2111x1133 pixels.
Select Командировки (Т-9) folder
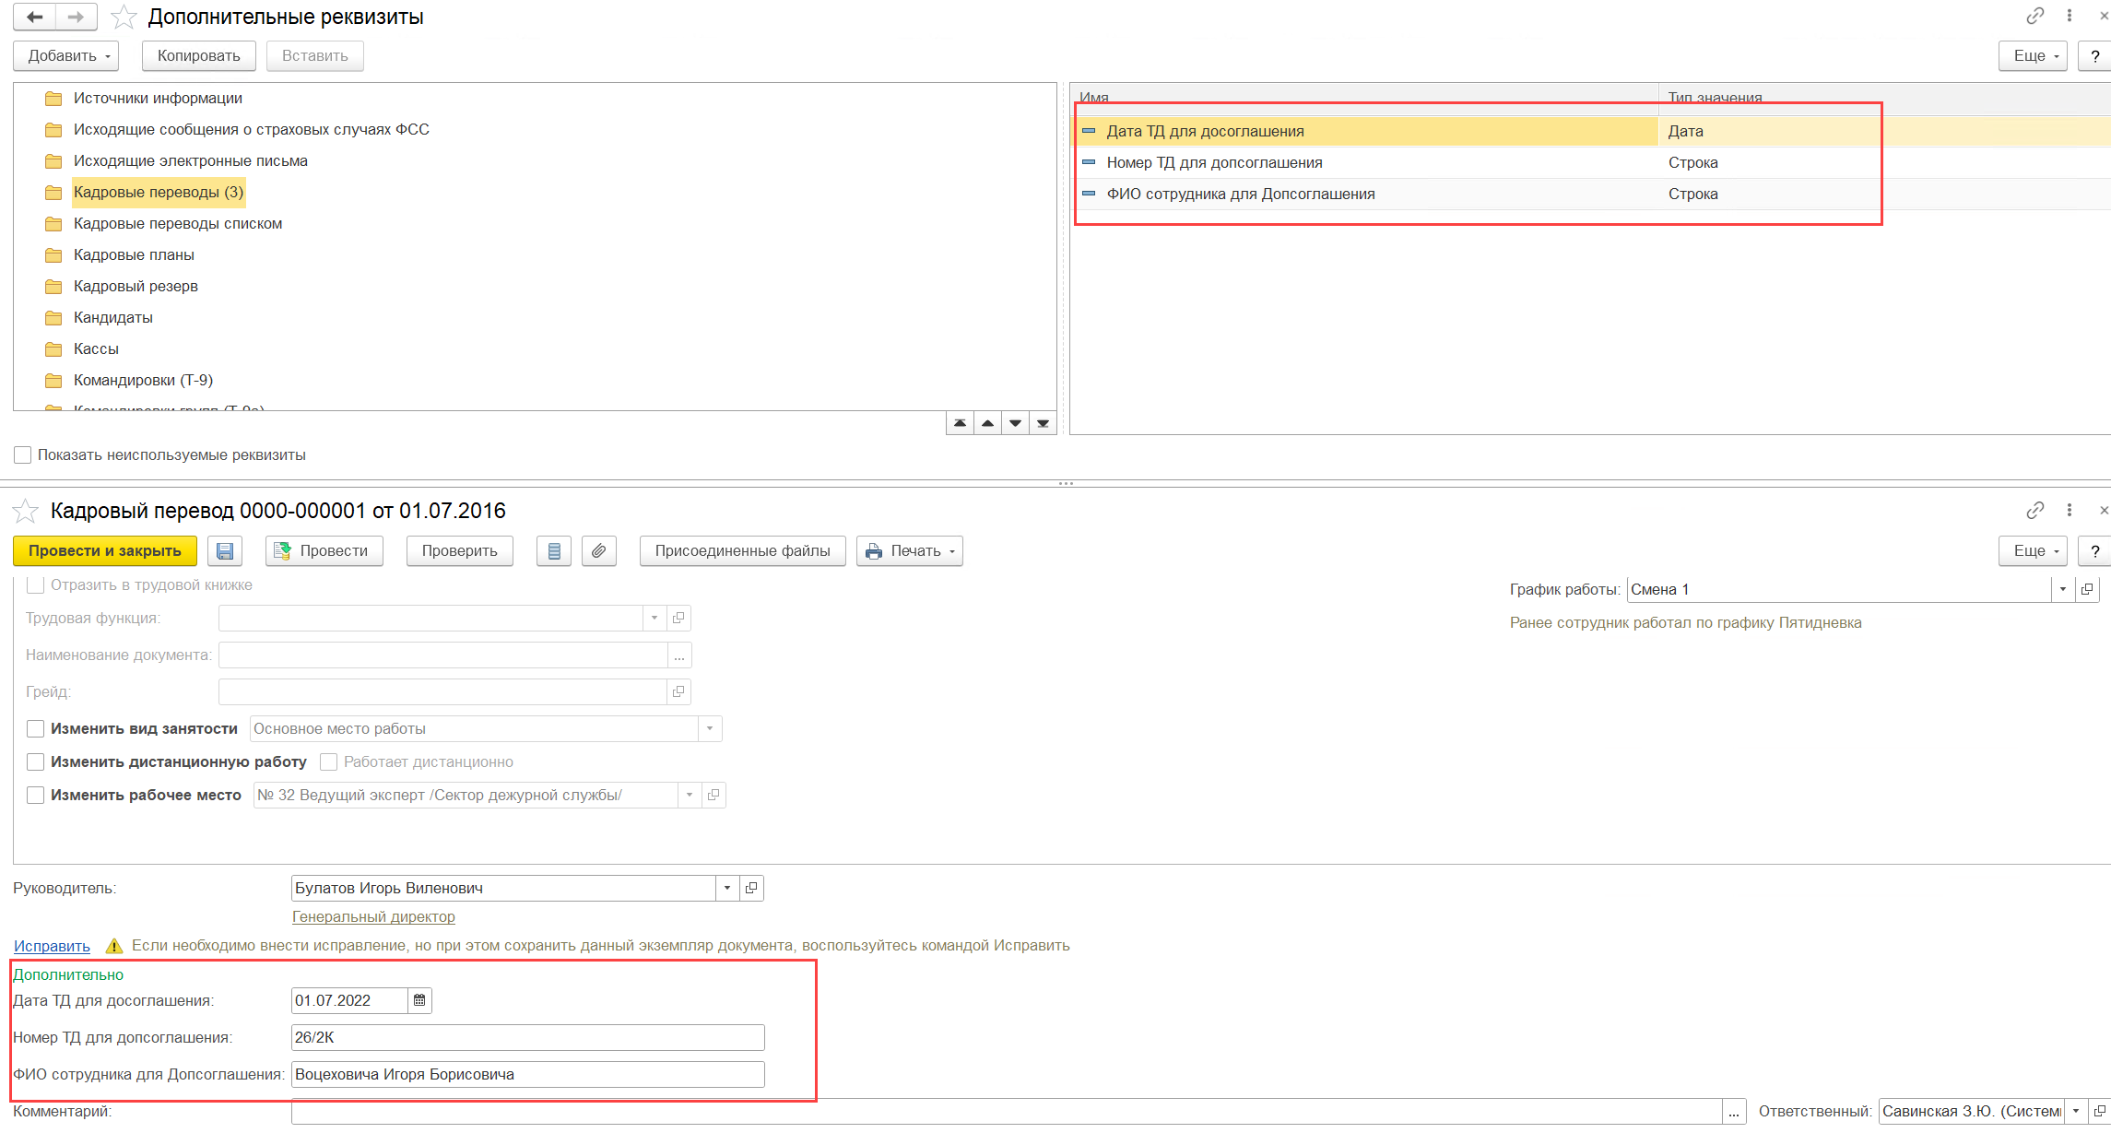tap(143, 380)
